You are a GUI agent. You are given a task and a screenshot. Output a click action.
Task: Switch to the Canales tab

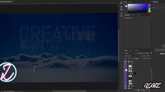[131, 50]
